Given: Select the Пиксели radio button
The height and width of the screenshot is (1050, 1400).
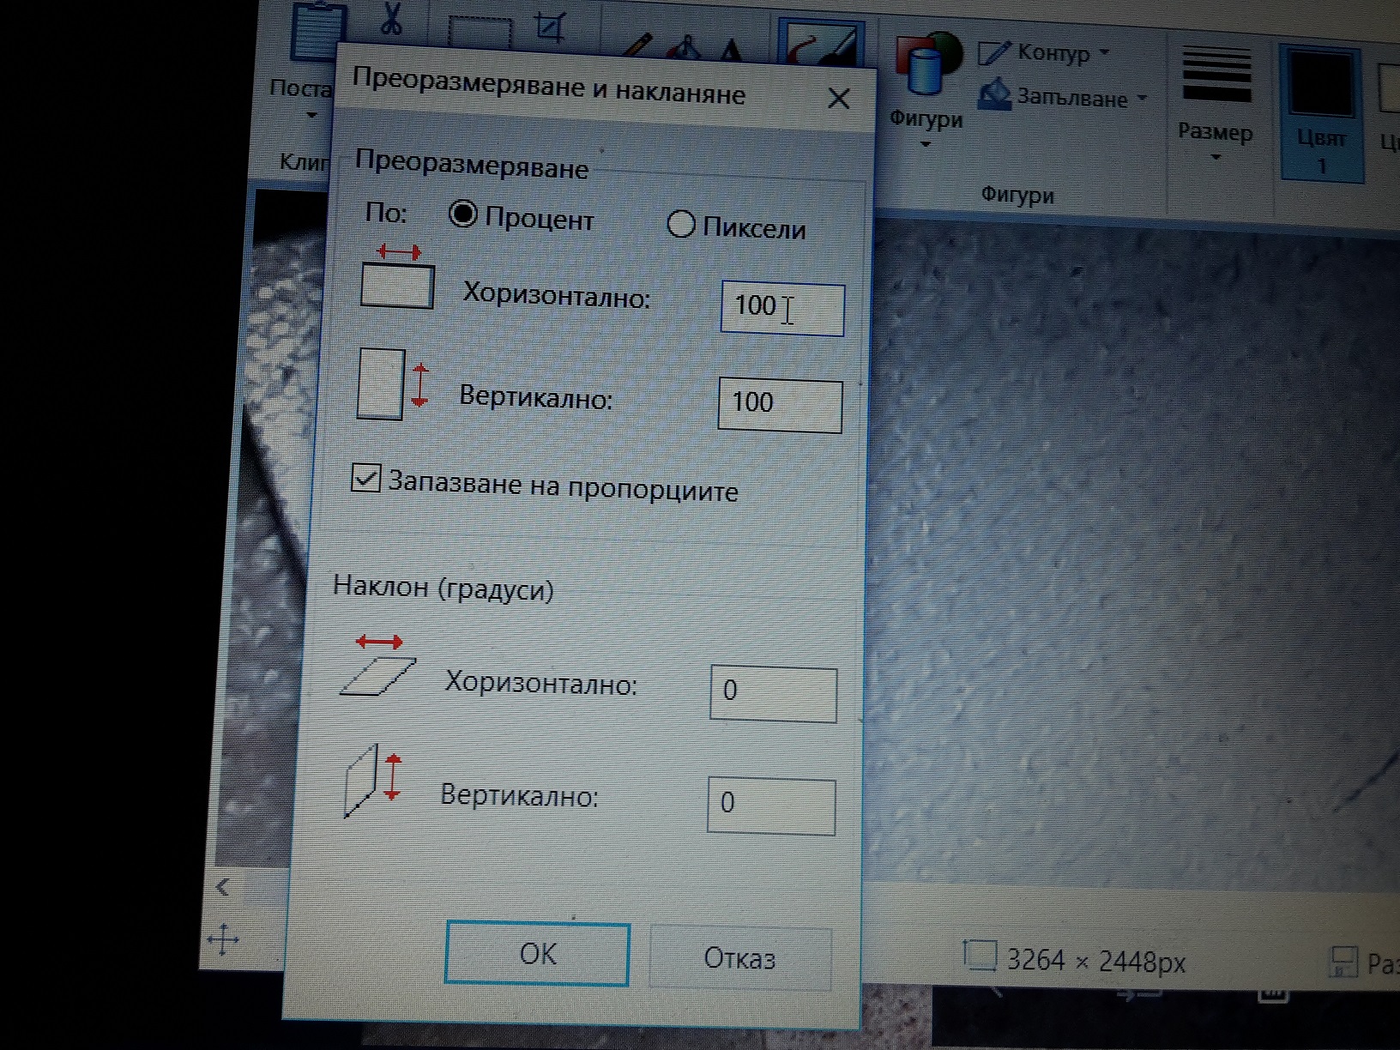Looking at the screenshot, I should click(680, 224).
